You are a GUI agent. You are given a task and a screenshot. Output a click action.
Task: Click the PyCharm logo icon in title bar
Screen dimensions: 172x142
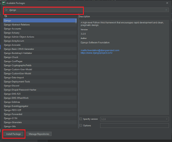[x=4, y=3]
